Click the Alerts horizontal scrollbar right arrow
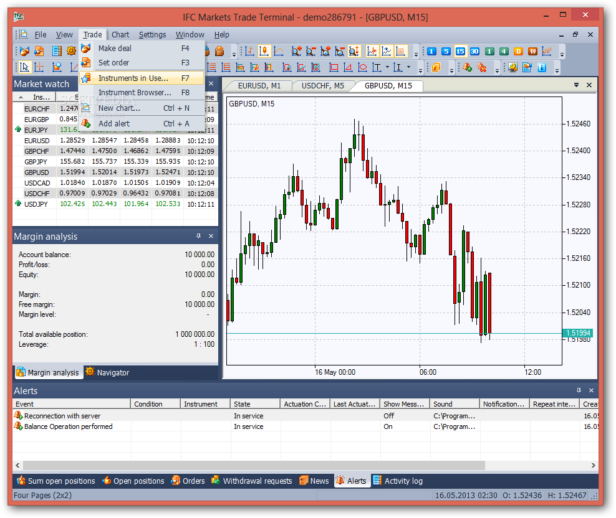 click(x=593, y=466)
